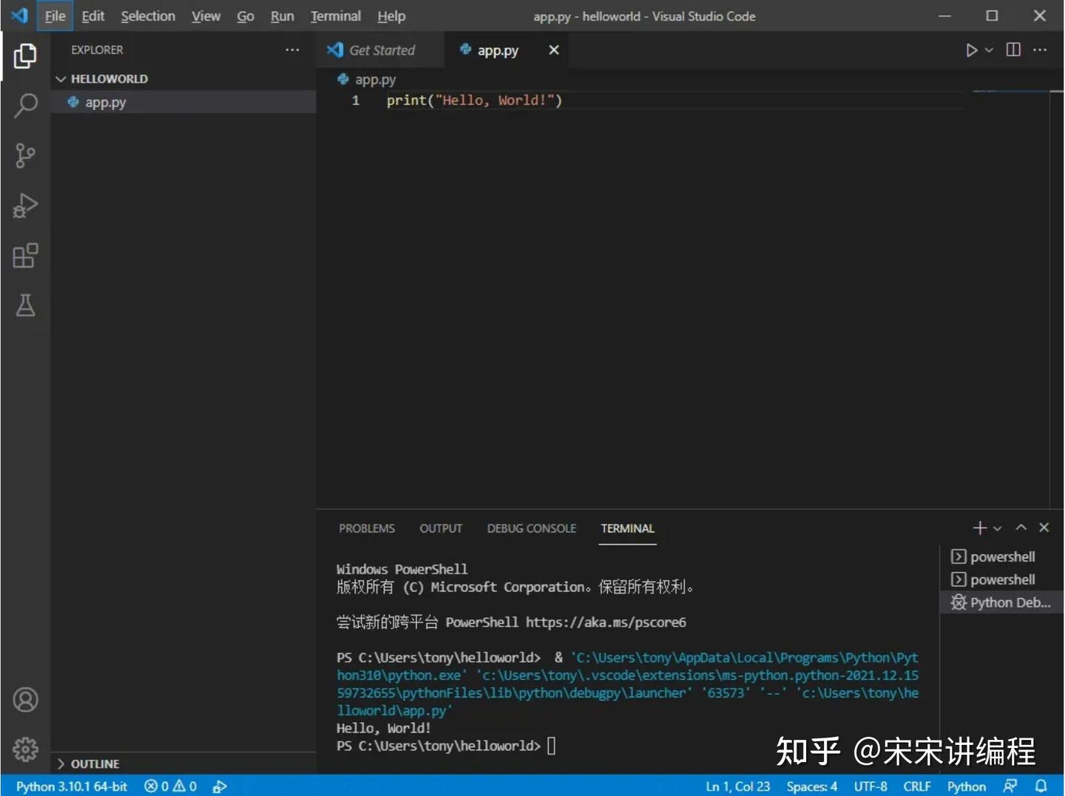Open the Edit menu
Viewport: 1065px width, 796px height.
[92, 16]
